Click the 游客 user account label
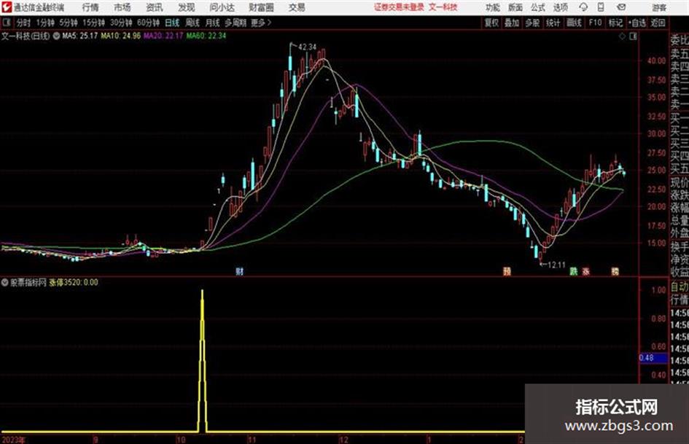Viewport: 689px width, 444px height. point(659,7)
